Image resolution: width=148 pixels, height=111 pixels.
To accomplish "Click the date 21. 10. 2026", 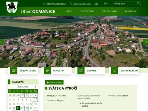I will click(x=60, y=96).
